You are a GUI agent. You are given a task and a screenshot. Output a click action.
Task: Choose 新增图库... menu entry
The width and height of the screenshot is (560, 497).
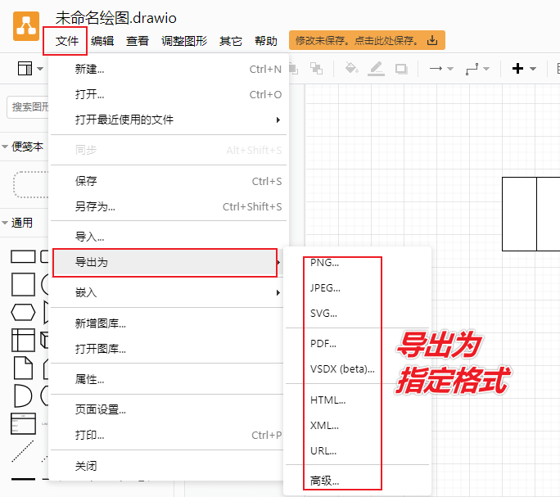click(169, 323)
